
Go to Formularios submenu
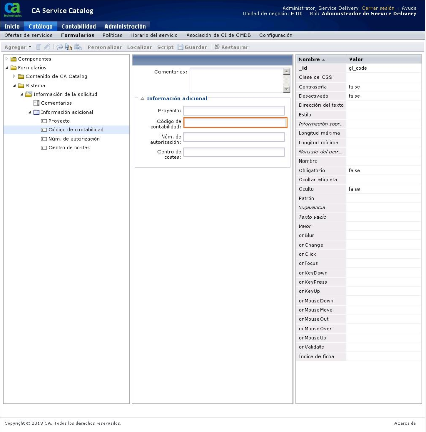[x=77, y=35]
